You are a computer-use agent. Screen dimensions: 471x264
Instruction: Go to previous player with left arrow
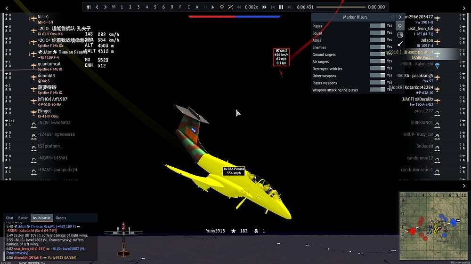(97, 7)
